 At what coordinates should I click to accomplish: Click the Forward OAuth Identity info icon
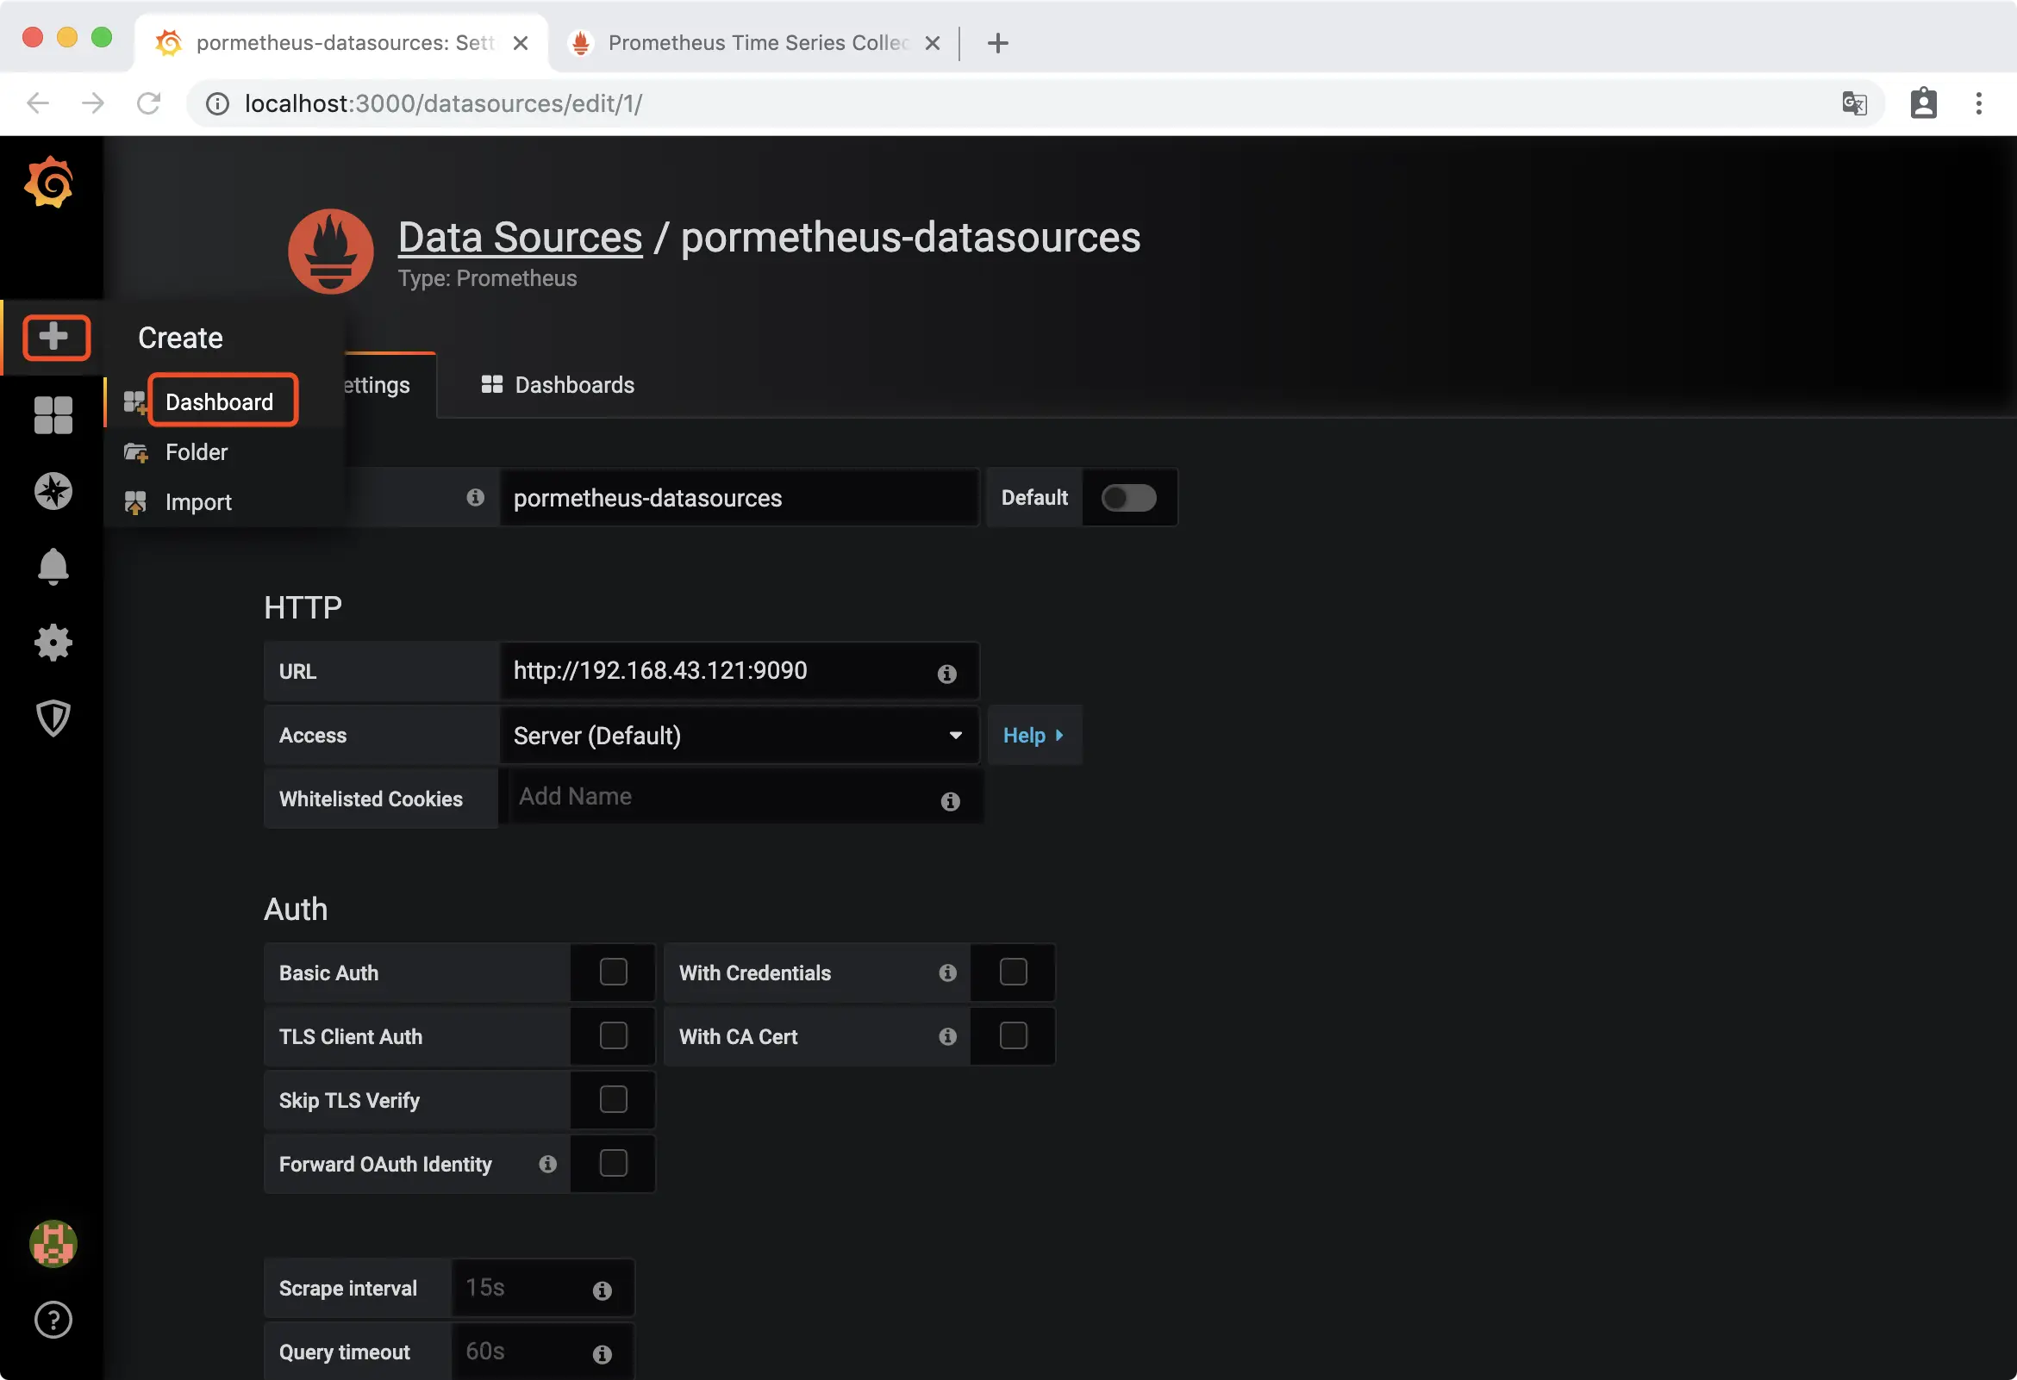click(547, 1164)
